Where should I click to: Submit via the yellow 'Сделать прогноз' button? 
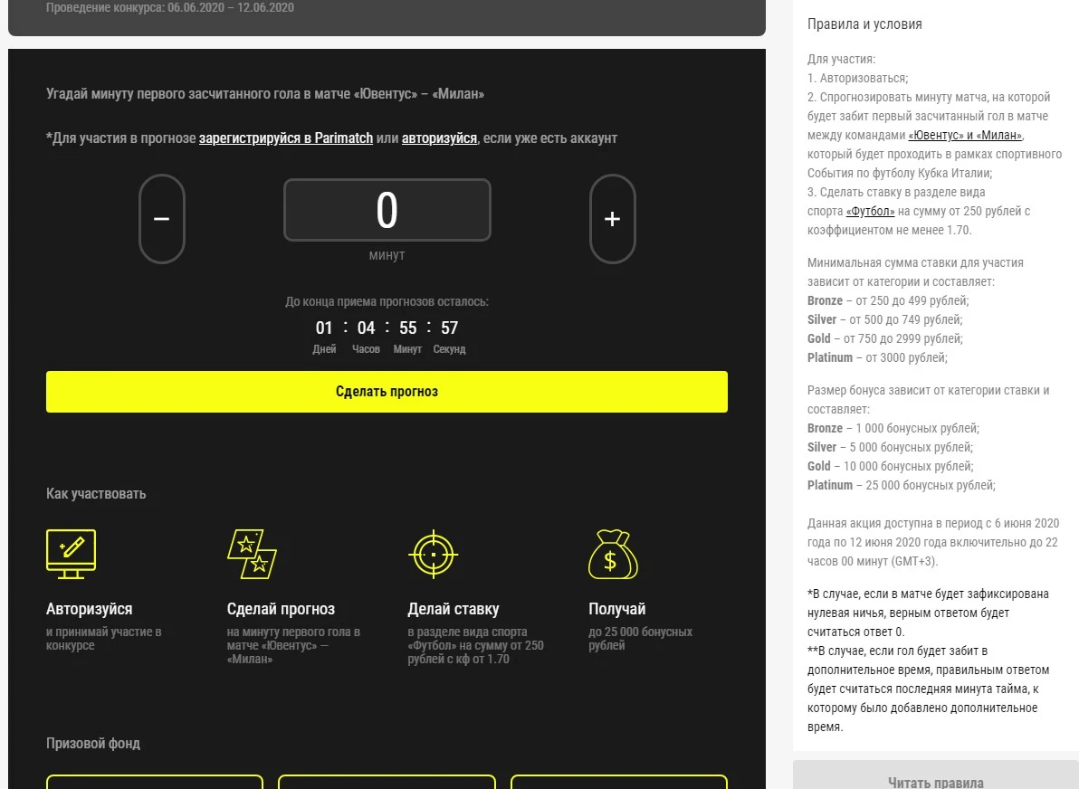(387, 392)
